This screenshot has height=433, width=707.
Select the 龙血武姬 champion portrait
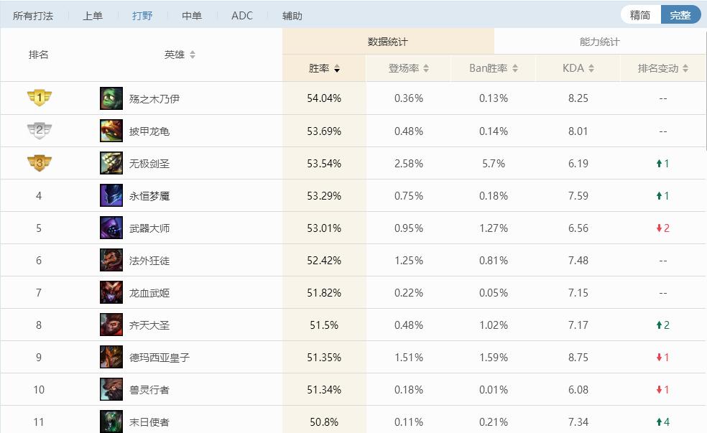(x=111, y=292)
